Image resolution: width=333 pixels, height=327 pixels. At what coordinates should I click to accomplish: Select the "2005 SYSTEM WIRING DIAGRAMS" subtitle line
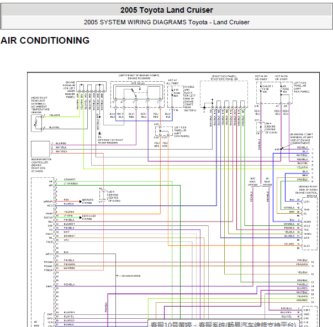coord(167,22)
